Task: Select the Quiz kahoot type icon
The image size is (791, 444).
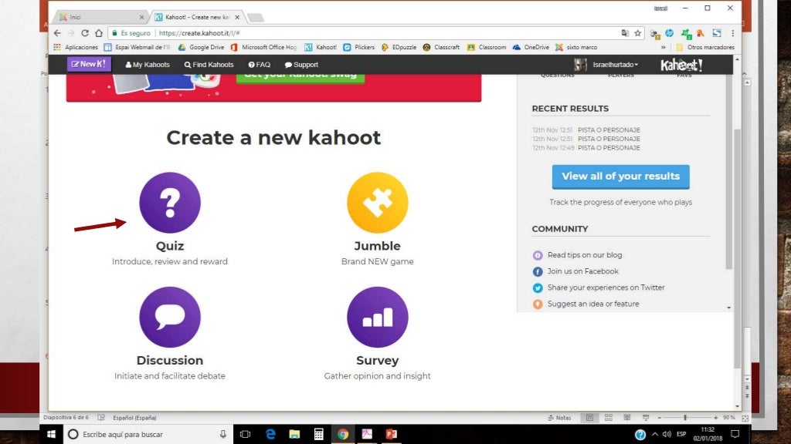Action: pos(170,203)
